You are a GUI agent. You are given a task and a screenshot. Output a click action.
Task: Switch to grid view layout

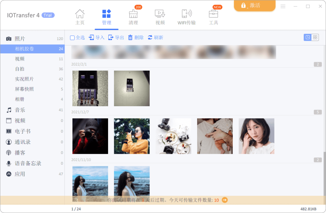[315, 37]
